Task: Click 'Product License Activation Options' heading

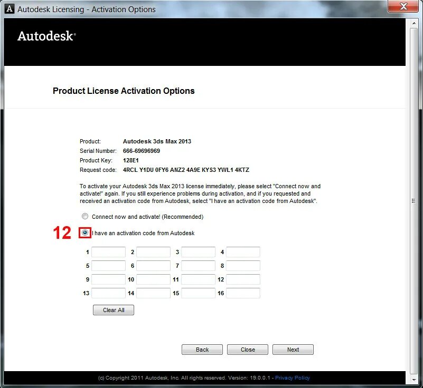Action: tap(124, 91)
